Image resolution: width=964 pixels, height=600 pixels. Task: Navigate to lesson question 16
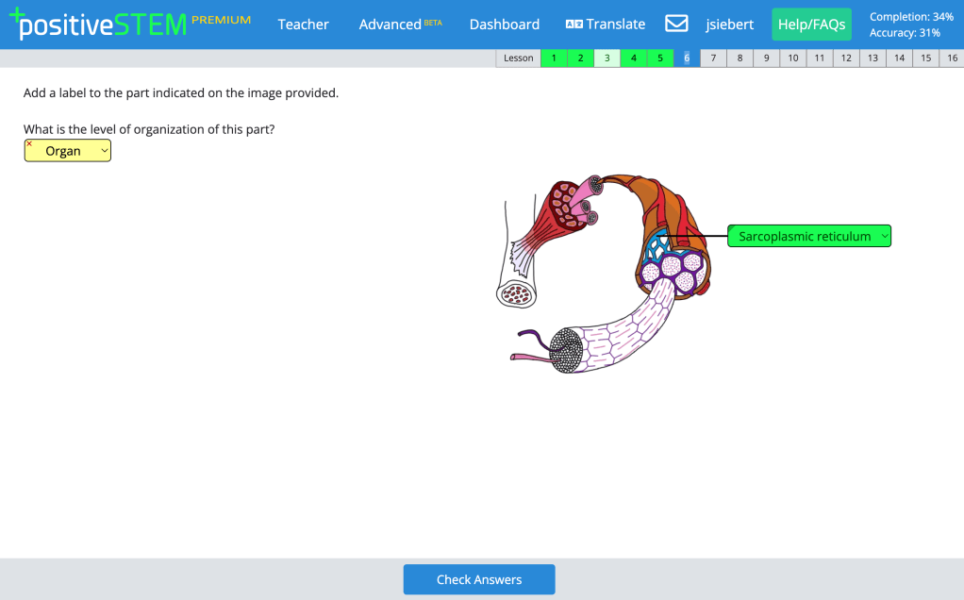tap(952, 58)
